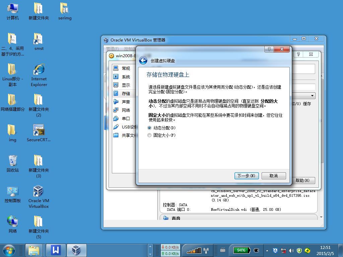Open 网络 desktop icon
This screenshot has height=257, width=343.
point(12,225)
